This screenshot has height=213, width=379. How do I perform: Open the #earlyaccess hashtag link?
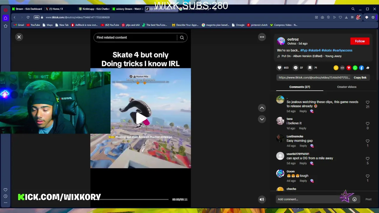(342, 50)
